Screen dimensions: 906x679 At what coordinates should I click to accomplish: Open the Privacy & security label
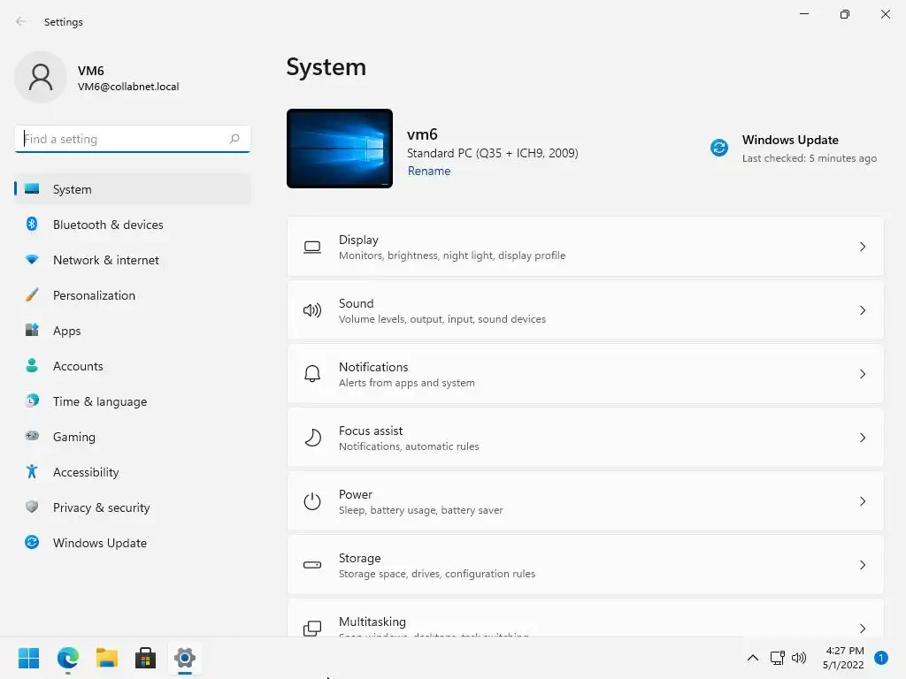tap(102, 507)
